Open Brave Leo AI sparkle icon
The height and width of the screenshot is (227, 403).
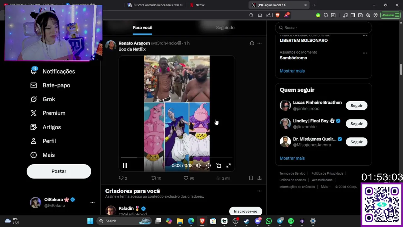pos(368,15)
